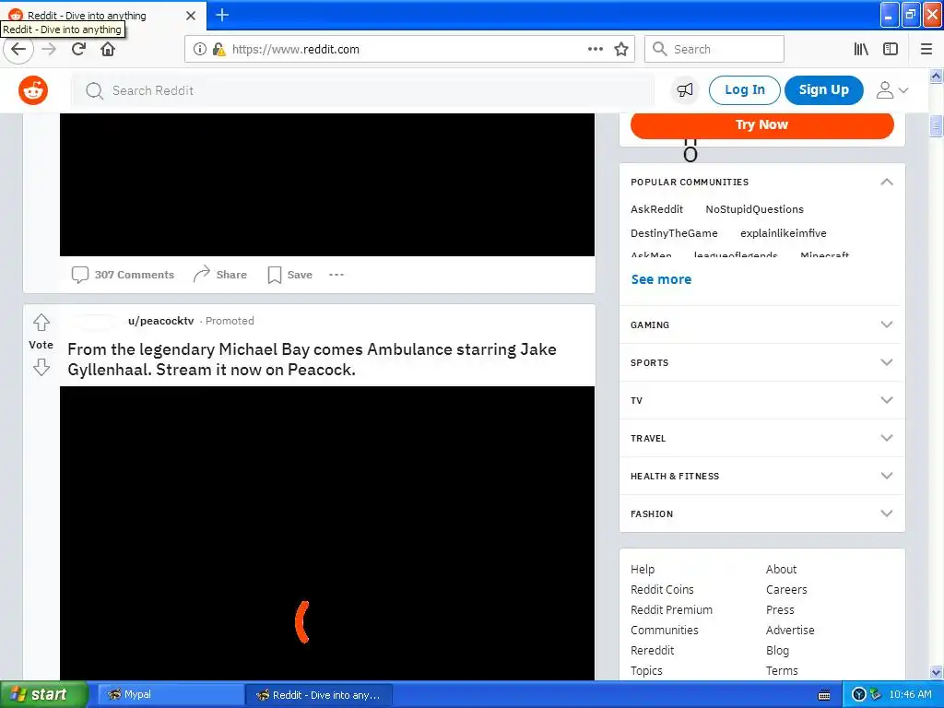This screenshot has width=944, height=708.
Task: Expand the Gaming category
Action: point(761,324)
